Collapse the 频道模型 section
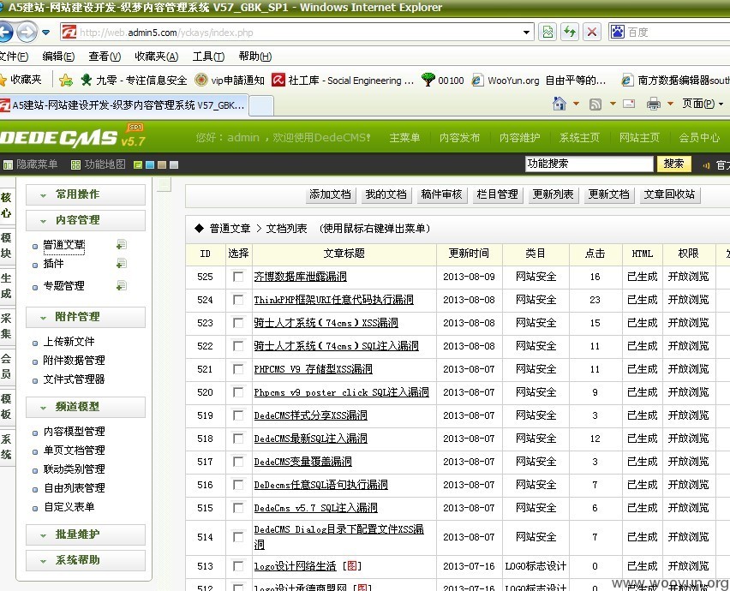 [x=86, y=407]
